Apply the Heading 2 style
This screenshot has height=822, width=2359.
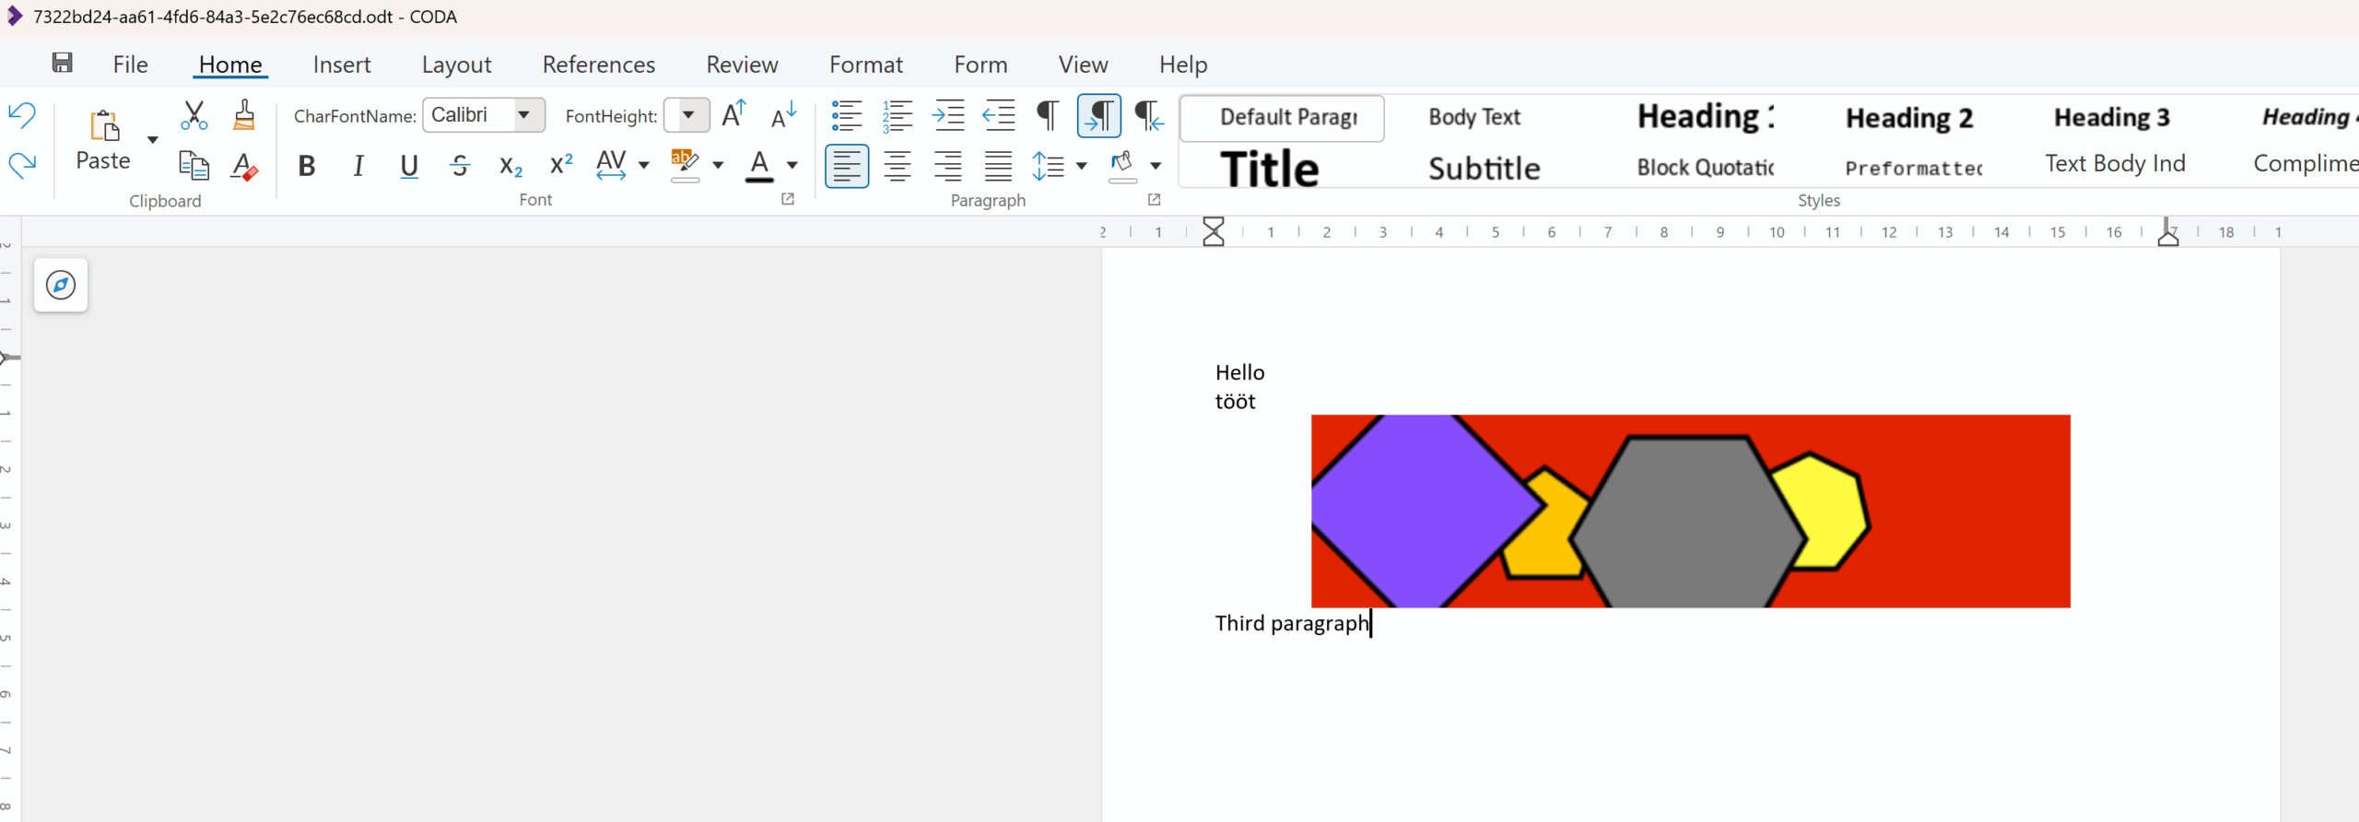[1908, 118]
